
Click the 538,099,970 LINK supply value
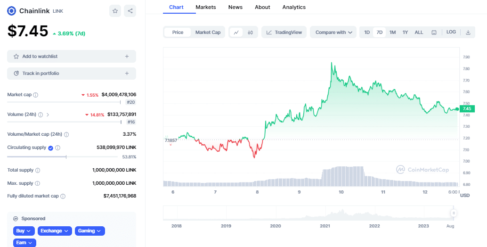point(116,147)
